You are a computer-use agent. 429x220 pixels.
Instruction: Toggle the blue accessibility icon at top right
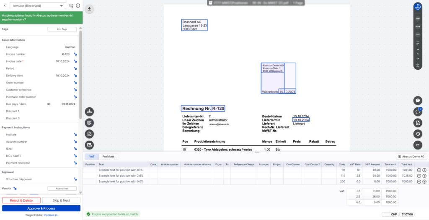coord(418,7)
